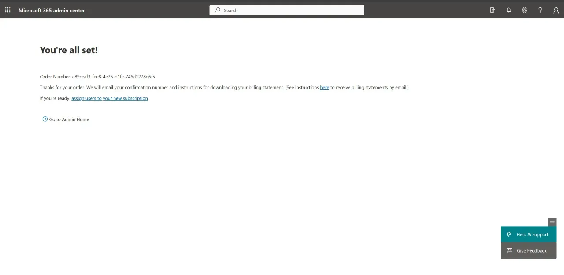The height and width of the screenshot is (275, 564).
Task: Open the account manager profile icon
Action: pos(556,10)
